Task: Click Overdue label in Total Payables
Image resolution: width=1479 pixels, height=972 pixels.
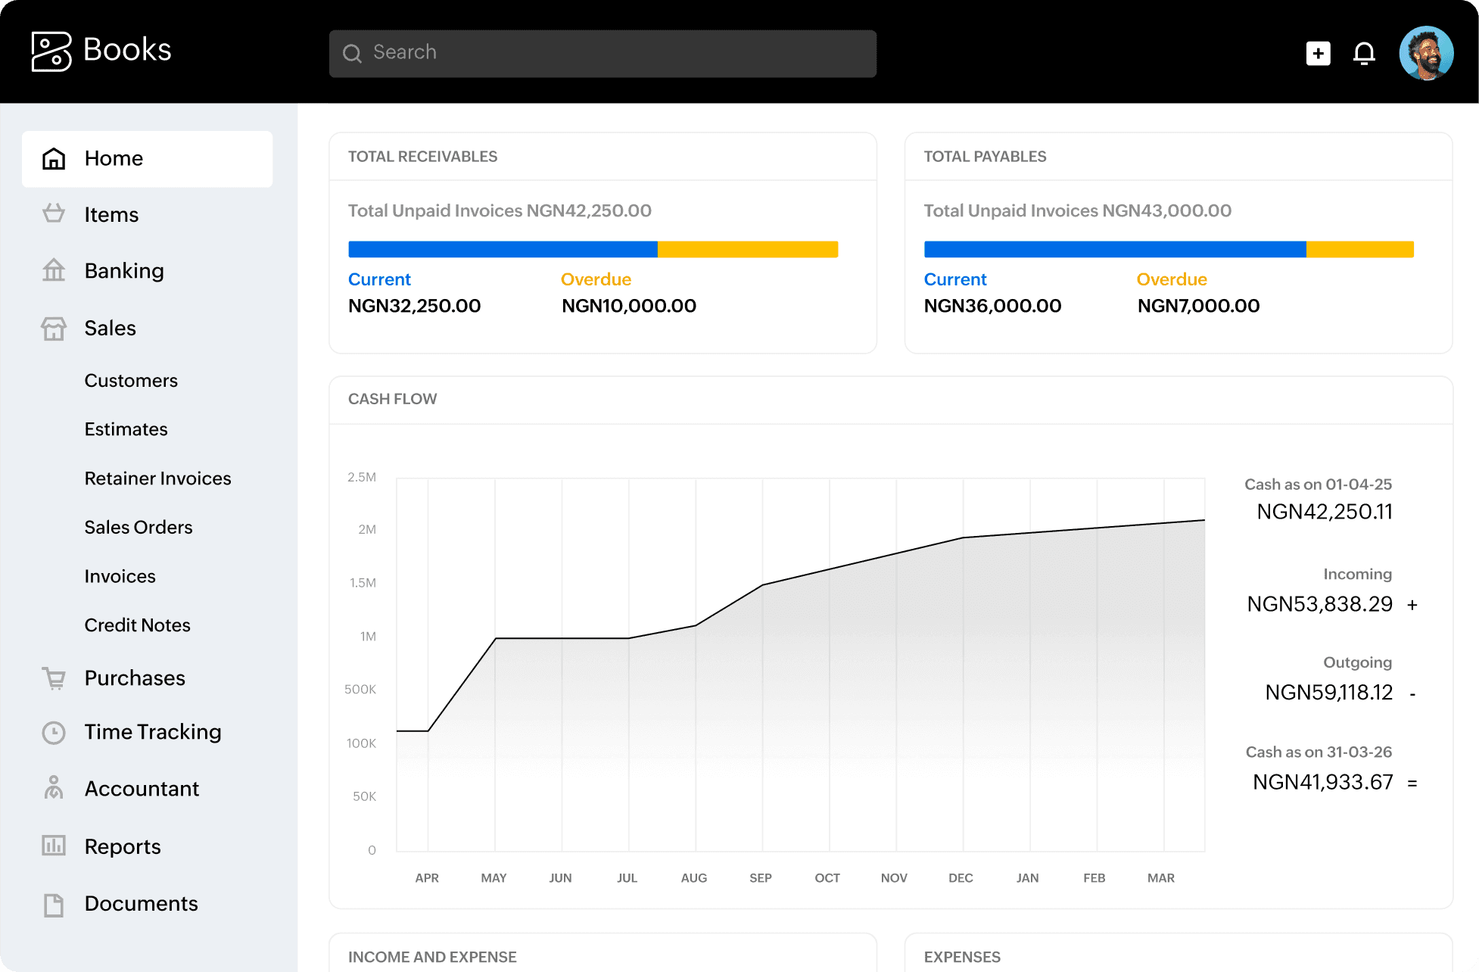Action: 1172,279
